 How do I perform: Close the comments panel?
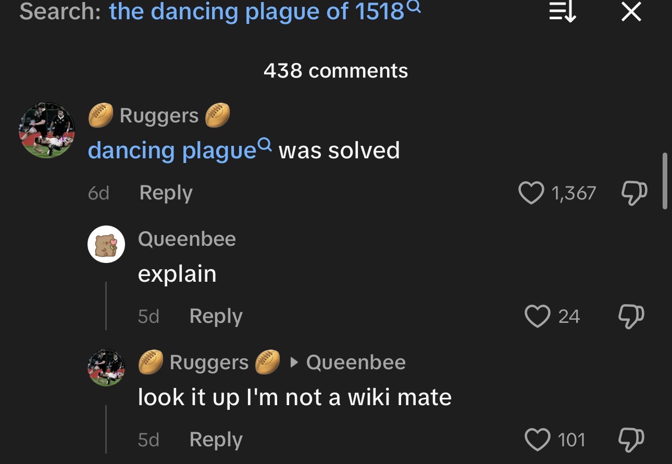coord(631,12)
